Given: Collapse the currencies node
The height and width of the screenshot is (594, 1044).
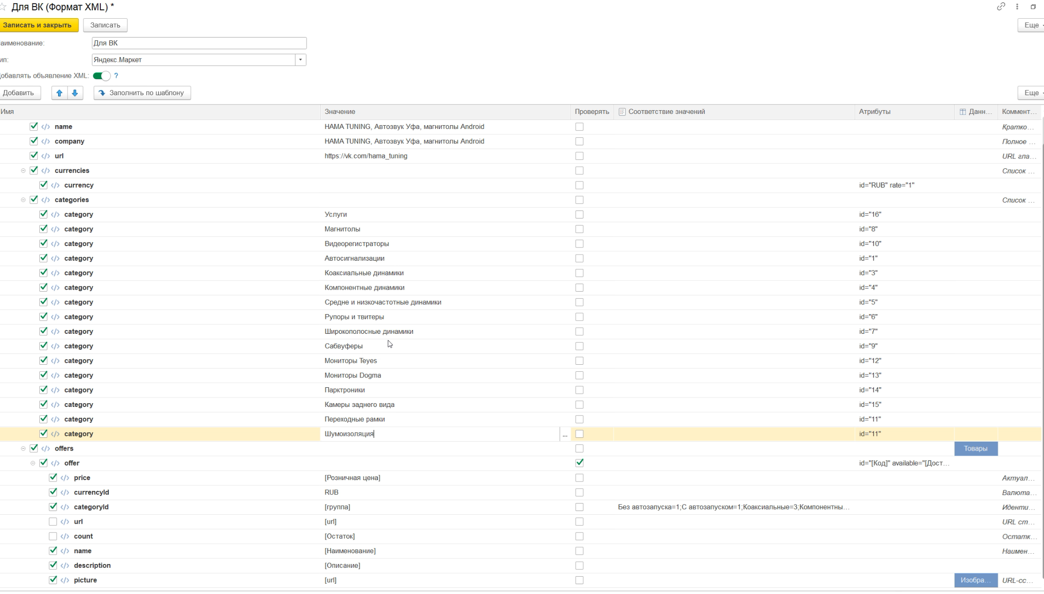Looking at the screenshot, I should coord(23,171).
